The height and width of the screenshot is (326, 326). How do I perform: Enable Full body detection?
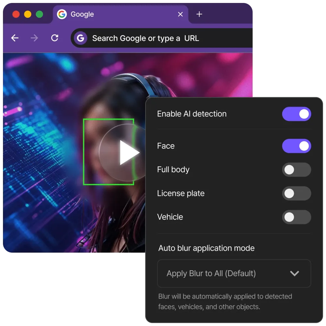(x=296, y=170)
